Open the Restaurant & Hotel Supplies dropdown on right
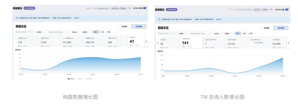Viewport: 298px width, 105px height. coord(200,33)
